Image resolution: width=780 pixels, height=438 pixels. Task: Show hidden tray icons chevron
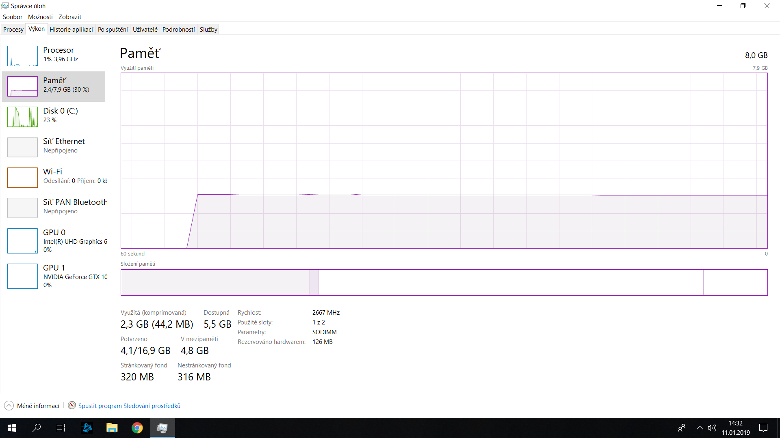(700, 428)
